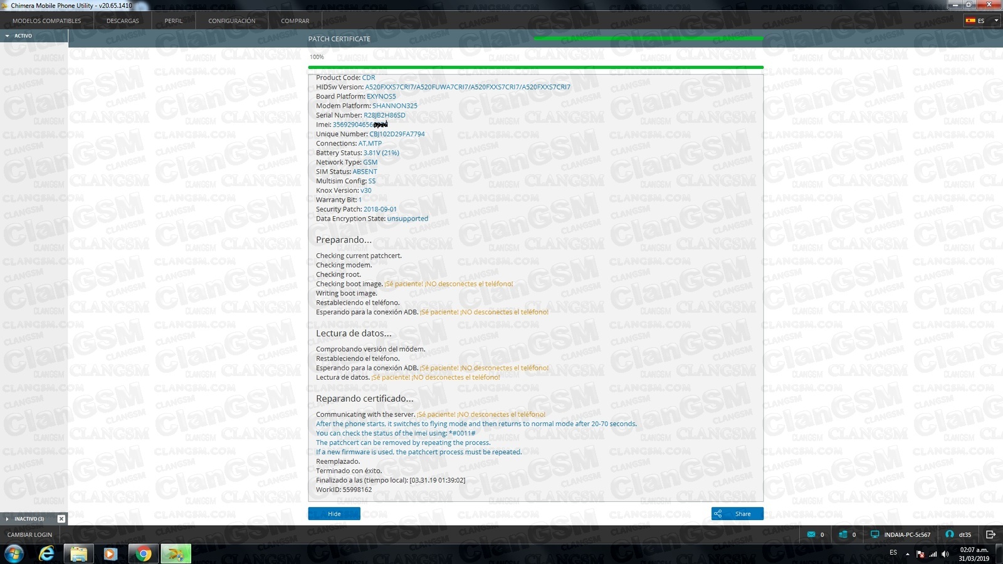Click the computer monitor icon
The height and width of the screenshot is (564, 1003).
[875, 535]
